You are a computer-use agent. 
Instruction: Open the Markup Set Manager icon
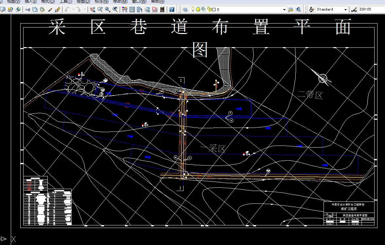click(154, 9)
